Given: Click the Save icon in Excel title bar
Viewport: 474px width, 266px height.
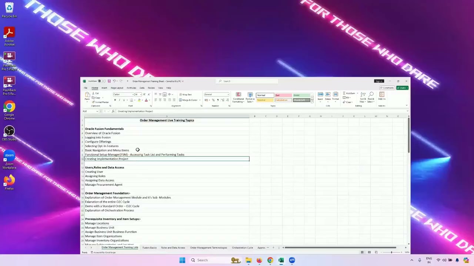Looking at the screenshot, I should (x=109, y=81).
